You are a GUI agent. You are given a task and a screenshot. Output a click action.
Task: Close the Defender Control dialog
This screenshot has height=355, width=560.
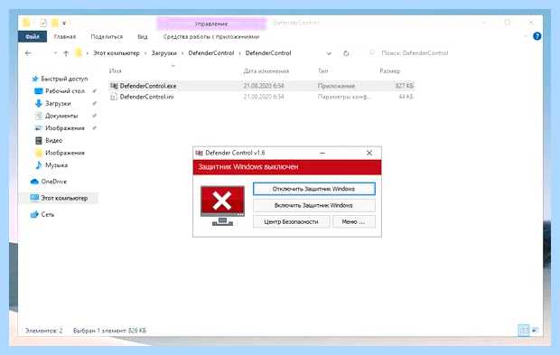[369, 153]
